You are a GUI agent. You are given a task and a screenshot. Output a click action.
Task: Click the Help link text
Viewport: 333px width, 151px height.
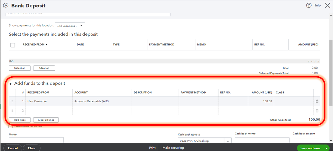[317, 6]
